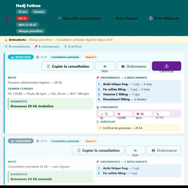Select the TA: 120/80 examen clinique line

[49, 94]
